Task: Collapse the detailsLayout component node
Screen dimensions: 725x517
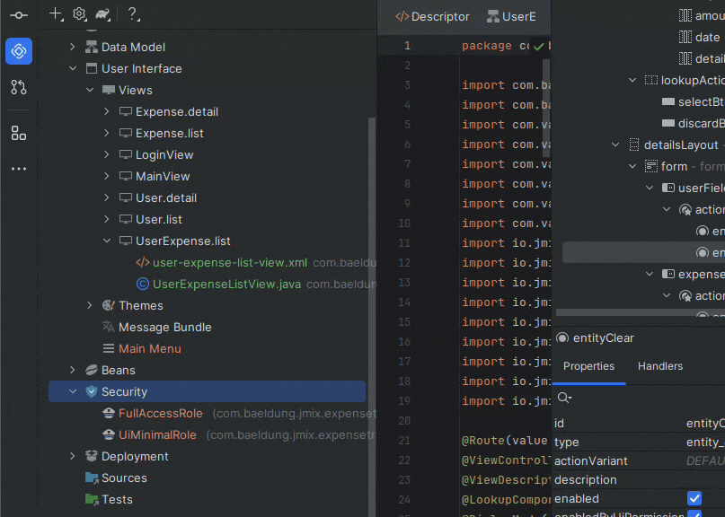Action: click(615, 145)
